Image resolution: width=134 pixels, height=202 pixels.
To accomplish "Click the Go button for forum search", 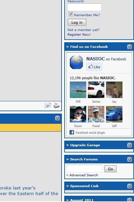I will point(111,169).
